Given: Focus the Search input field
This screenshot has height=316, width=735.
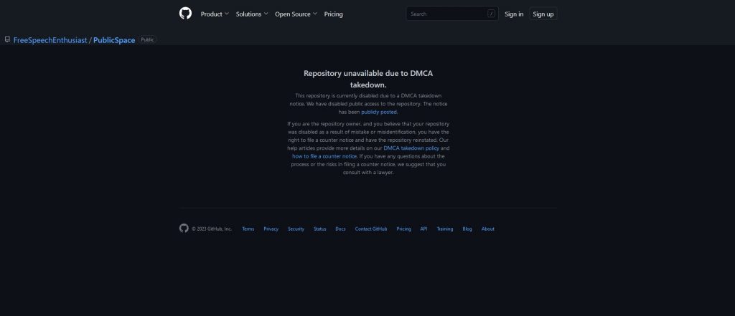Looking at the screenshot, I should pos(452,14).
